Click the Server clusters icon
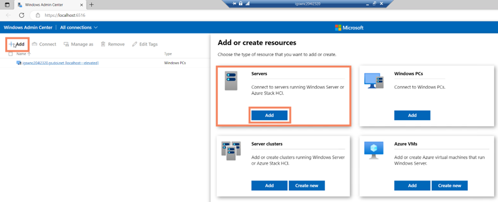The image size is (498, 202). (x=231, y=151)
